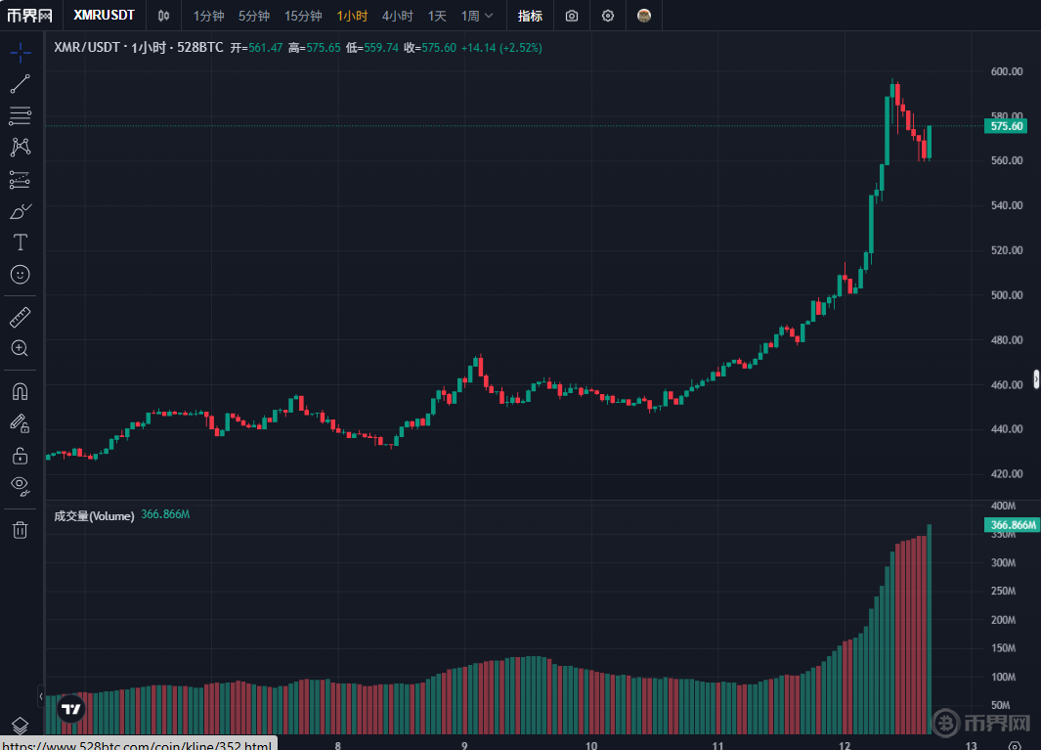Hide all drawings with eye icon

[20, 485]
